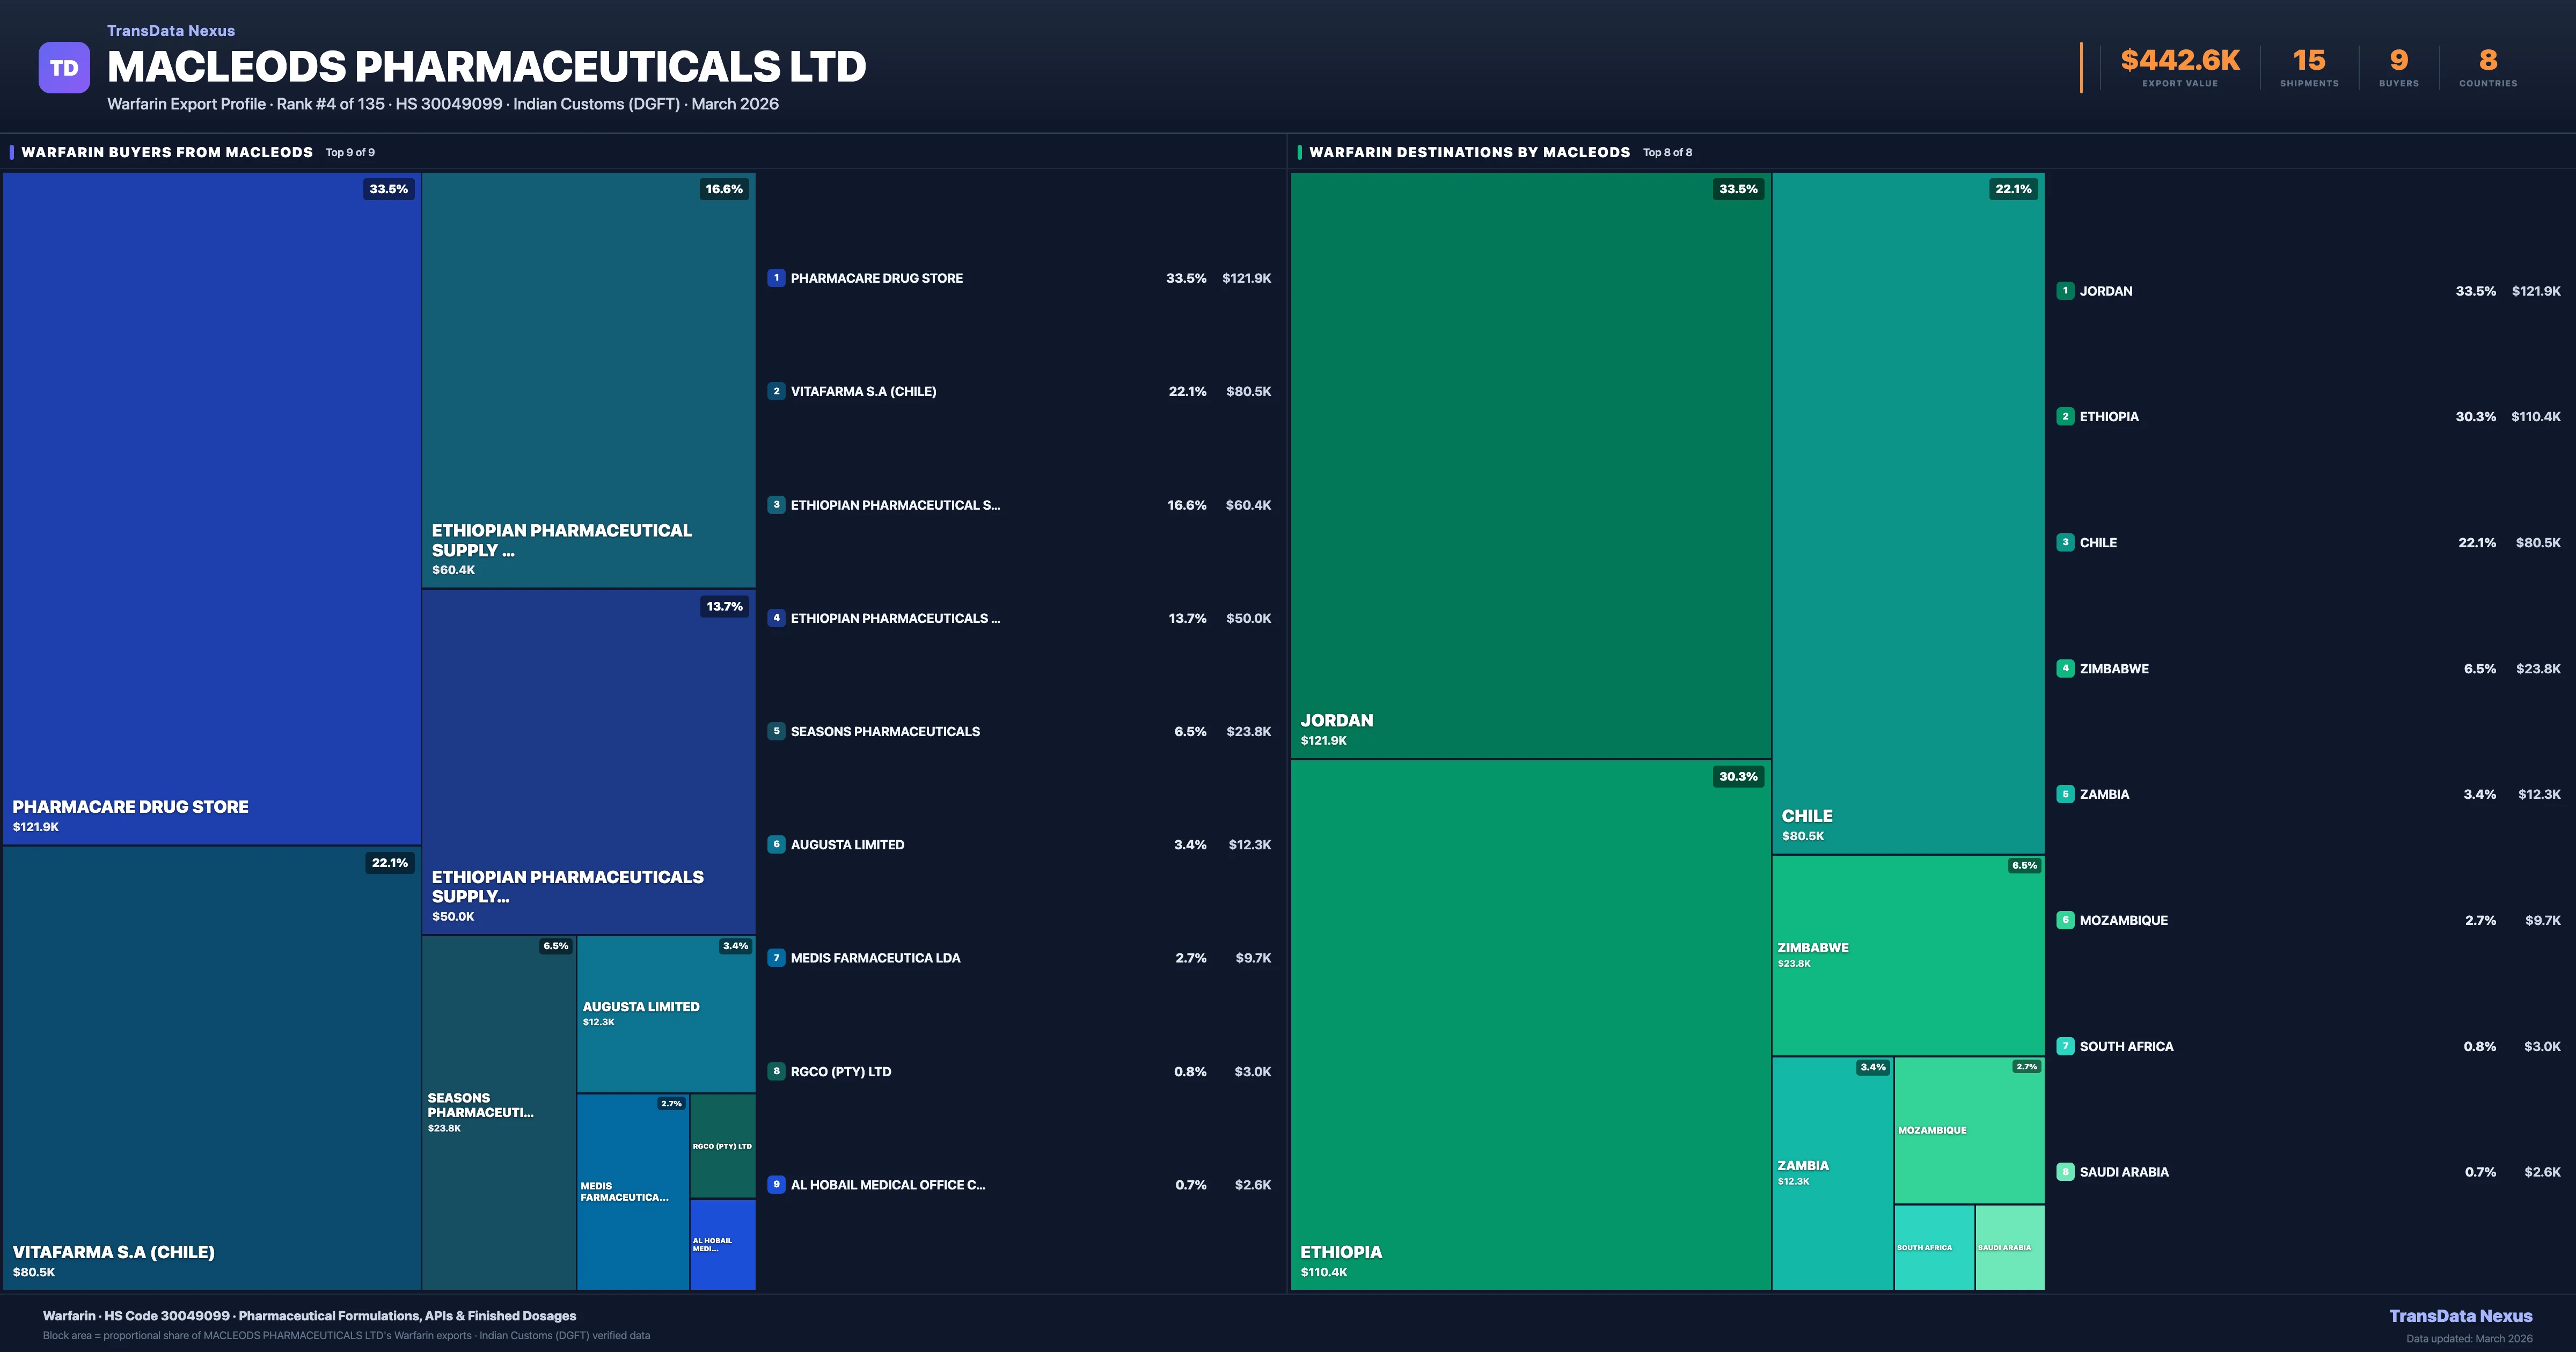Click rank badge 1 beside Pharmacare Drug Store
Viewport: 2576px width, 1352px height.
(x=776, y=278)
